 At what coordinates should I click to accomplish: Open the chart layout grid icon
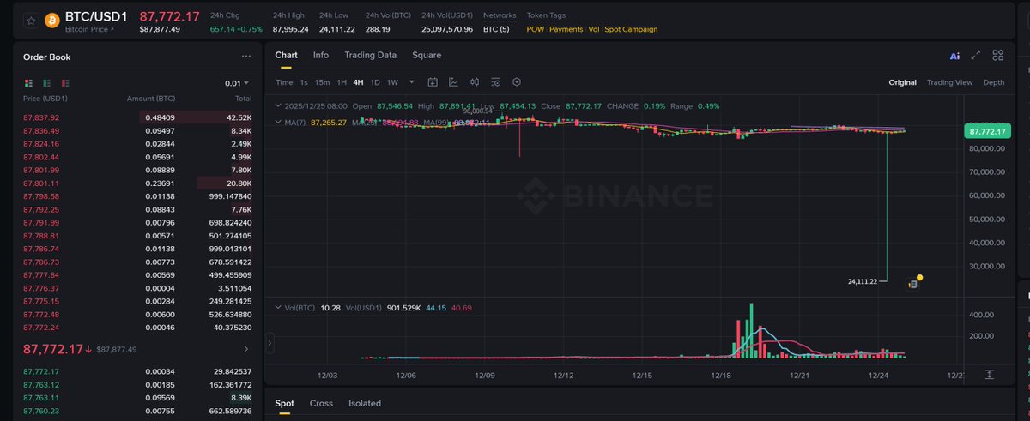point(998,56)
